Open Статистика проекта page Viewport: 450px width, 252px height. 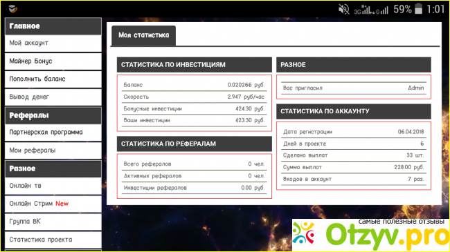pos(53,240)
